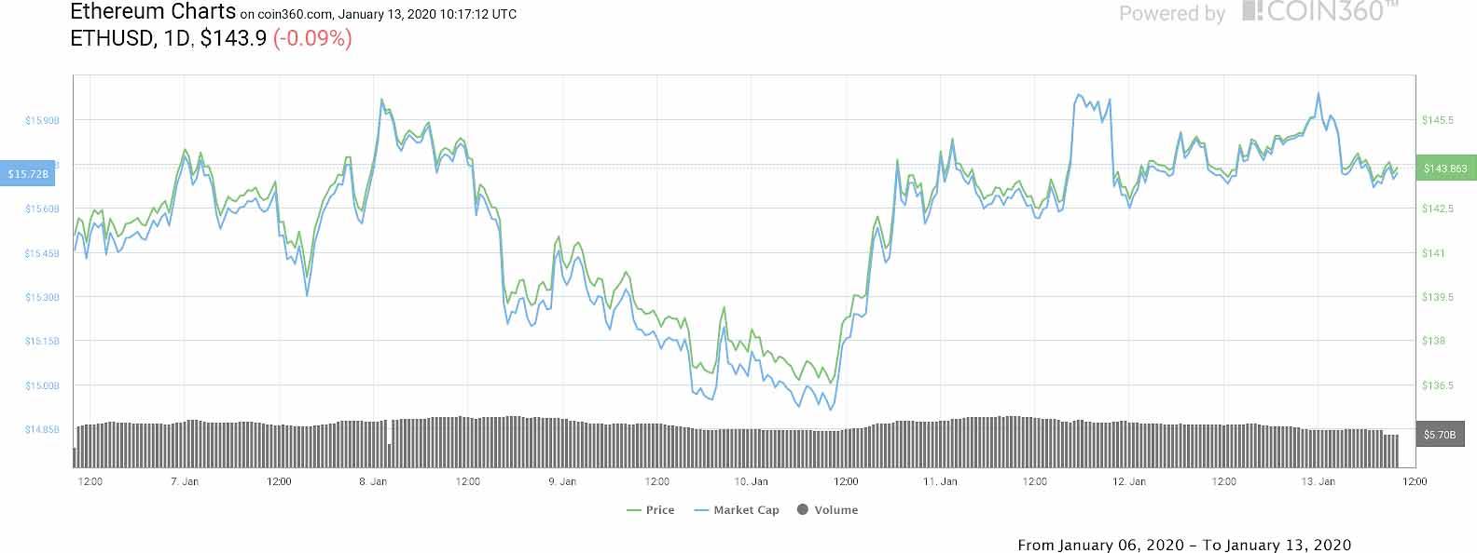Click the $15.90B market cap axis label
This screenshot has width=1477, height=553.
42,120
